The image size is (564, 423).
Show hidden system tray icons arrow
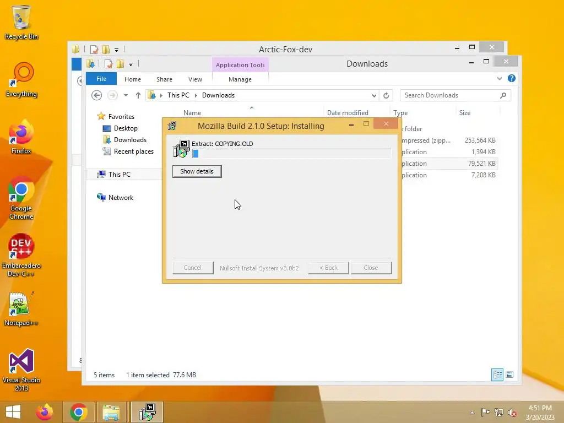point(472,413)
